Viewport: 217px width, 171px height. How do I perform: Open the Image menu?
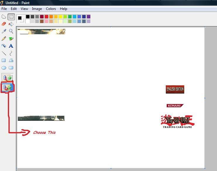pyautogui.click(x=37, y=9)
